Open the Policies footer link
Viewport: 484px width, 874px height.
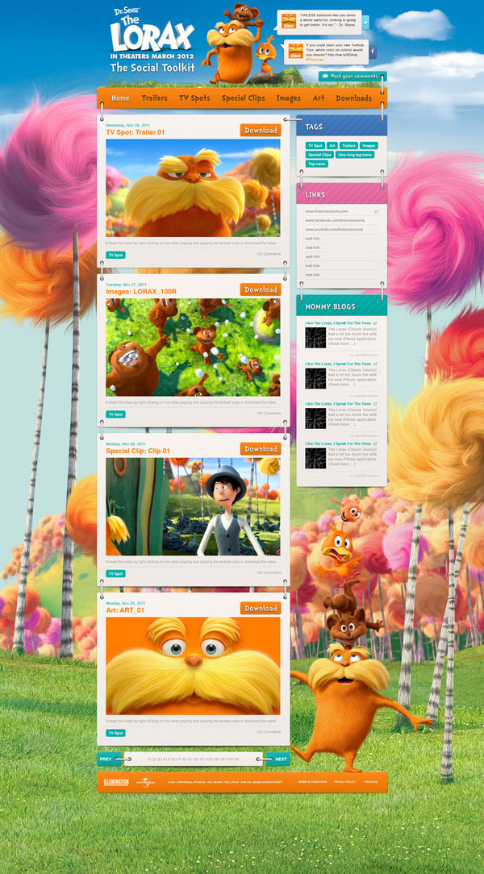click(371, 783)
